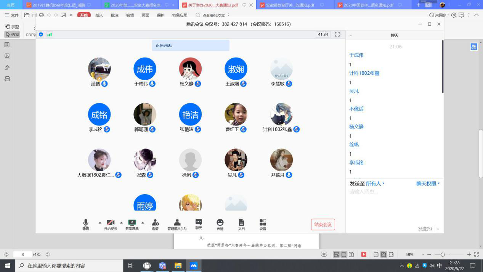The image size is (483, 272).
Task: Check the network signal indicator
Action: pyautogui.click(x=50, y=34)
